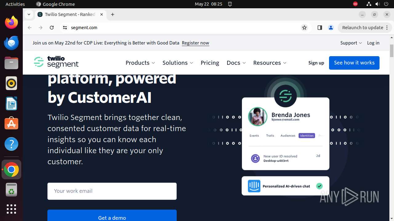Click the Sign up link
This screenshot has width=394, height=221.
pyautogui.click(x=316, y=63)
